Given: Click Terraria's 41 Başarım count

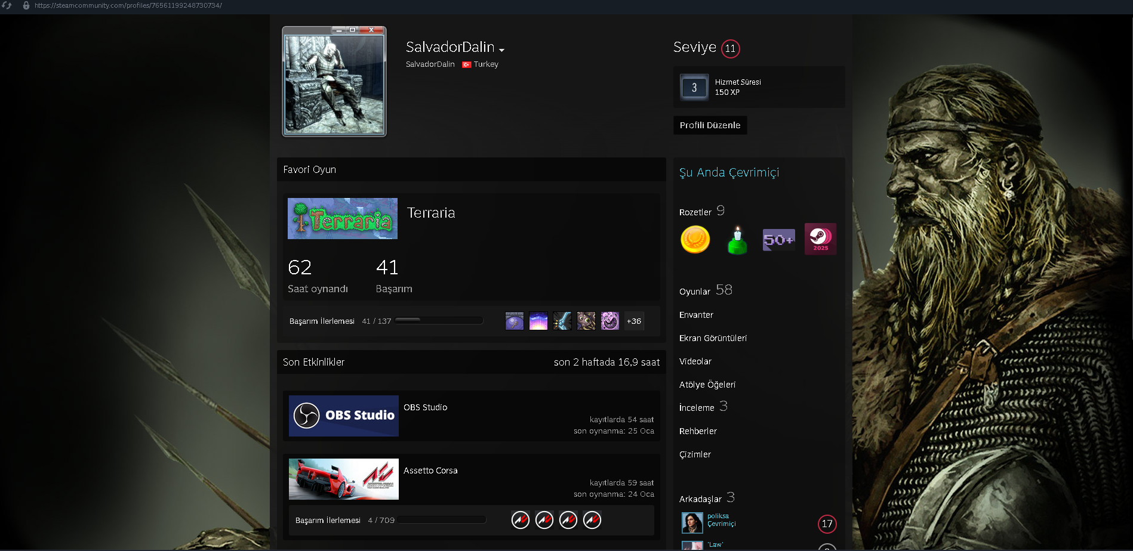Looking at the screenshot, I should click(394, 275).
